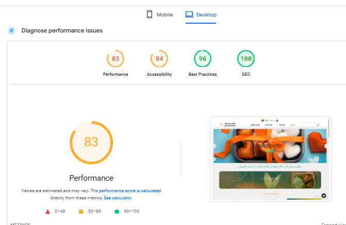Screen dimensions: 346x225
Task: Click the Diagnose performance issues heading
Action: 62,30
